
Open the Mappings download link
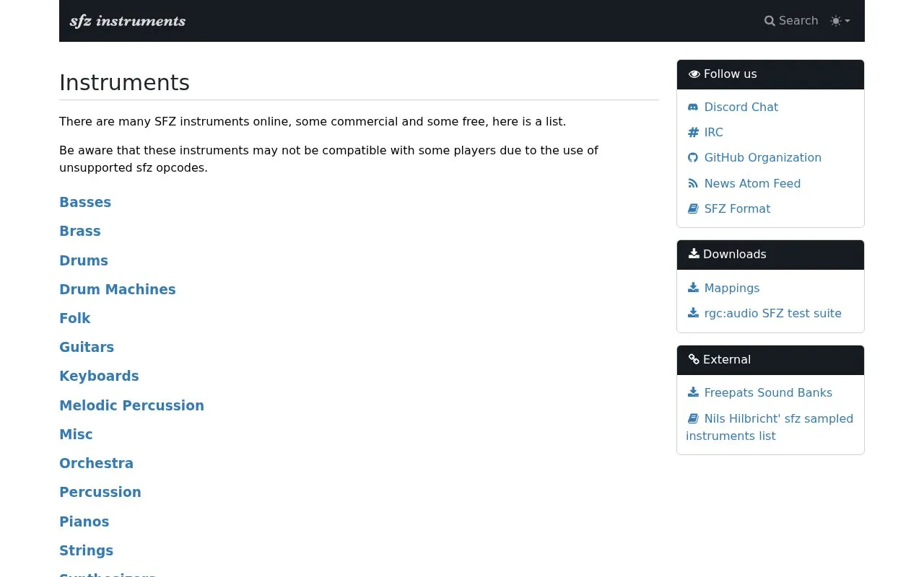click(x=732, y=288)
